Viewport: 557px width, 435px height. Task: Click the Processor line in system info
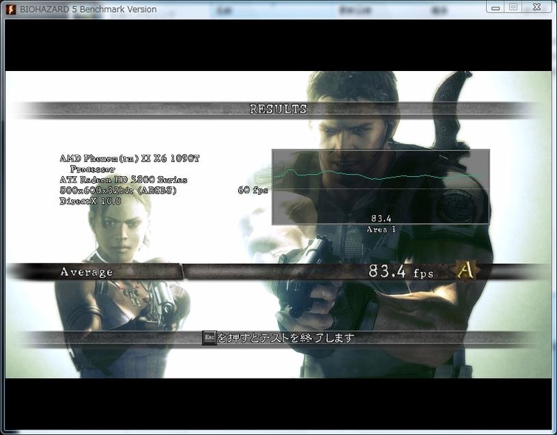point(93,169)
